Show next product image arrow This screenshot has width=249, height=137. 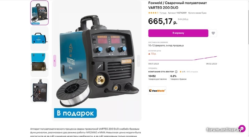(139, 61)
